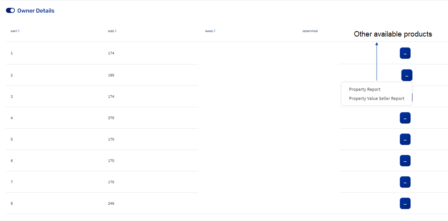Viewport: 448px width, 221px height.
Task: Sort table by Unit column
Action: (18, 31)
